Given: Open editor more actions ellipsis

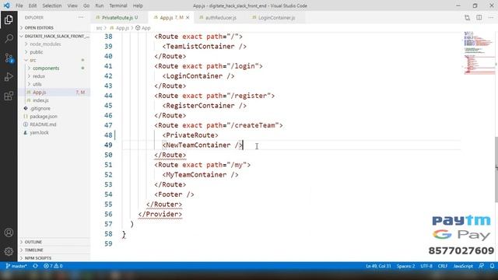Looking at the screenshot, I should (491, 17).
